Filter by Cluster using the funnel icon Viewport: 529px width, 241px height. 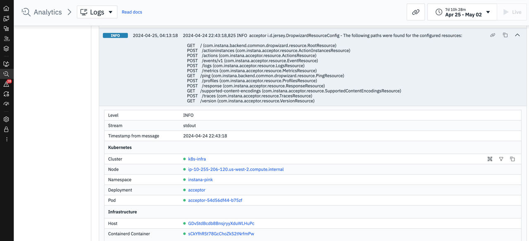click(x=501, y=159)
